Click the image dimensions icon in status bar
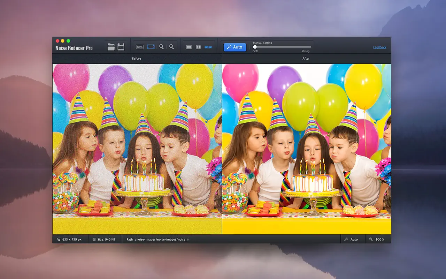Viewport: 446px width, 279px height. pyautogui.click(x=59, y=239)
